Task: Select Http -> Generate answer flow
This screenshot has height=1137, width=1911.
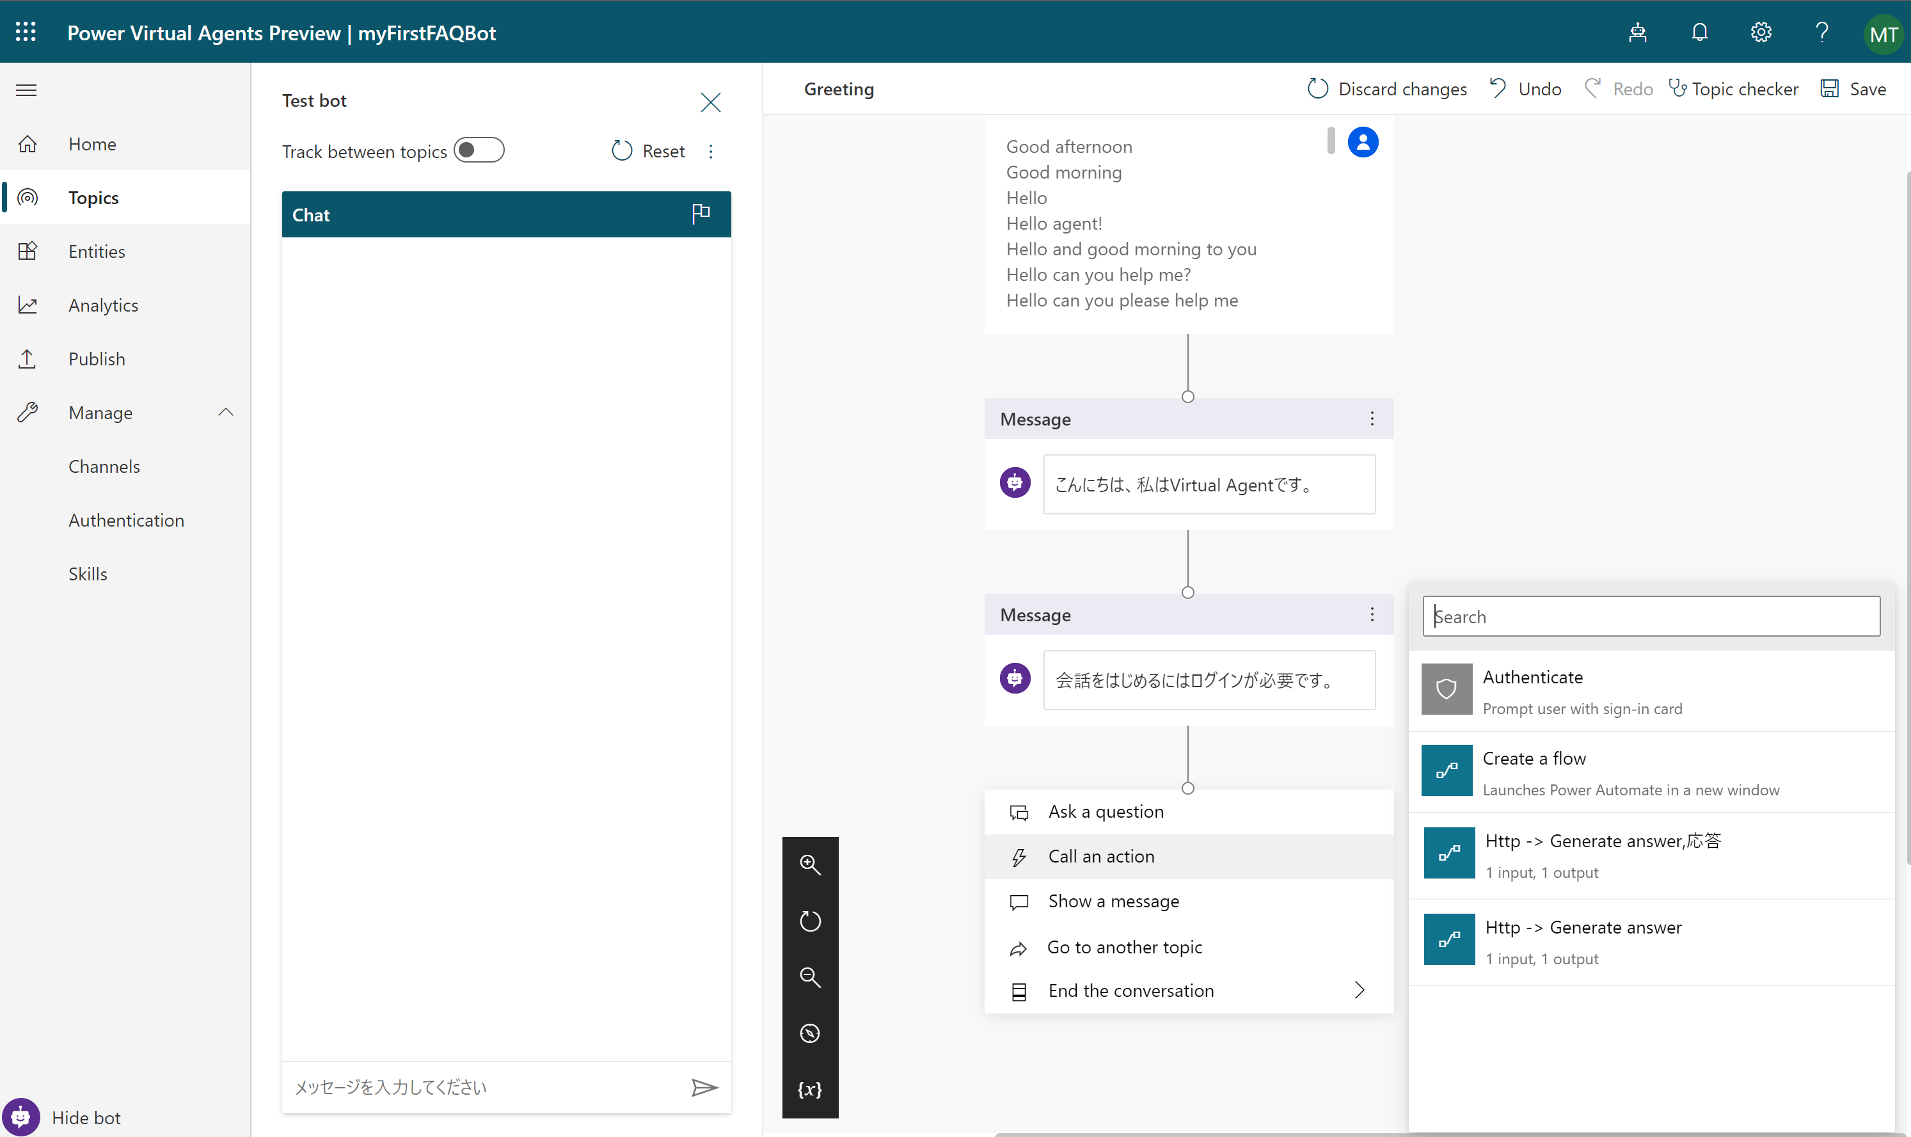Action: [1651, 942]
